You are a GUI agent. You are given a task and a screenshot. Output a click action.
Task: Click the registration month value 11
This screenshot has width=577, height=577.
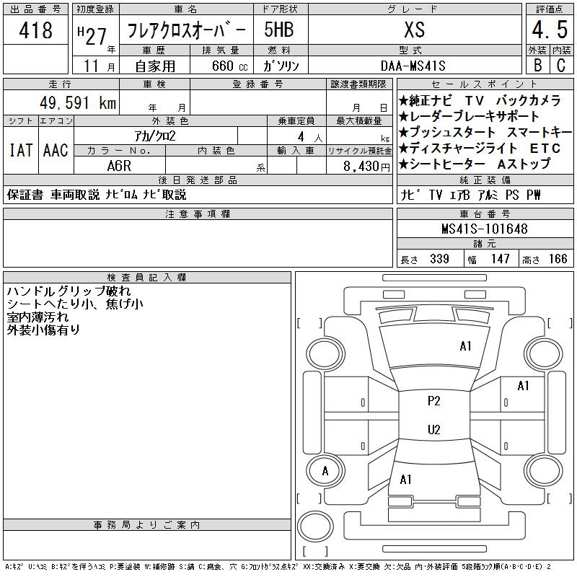91,66
